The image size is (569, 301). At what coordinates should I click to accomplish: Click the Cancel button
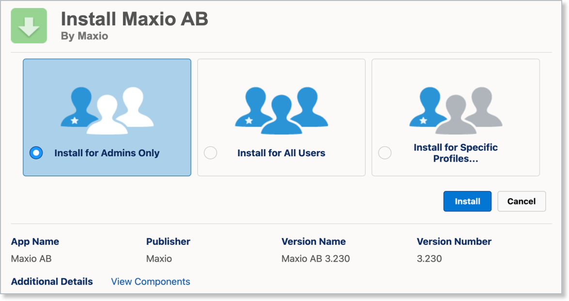point(522,201)
